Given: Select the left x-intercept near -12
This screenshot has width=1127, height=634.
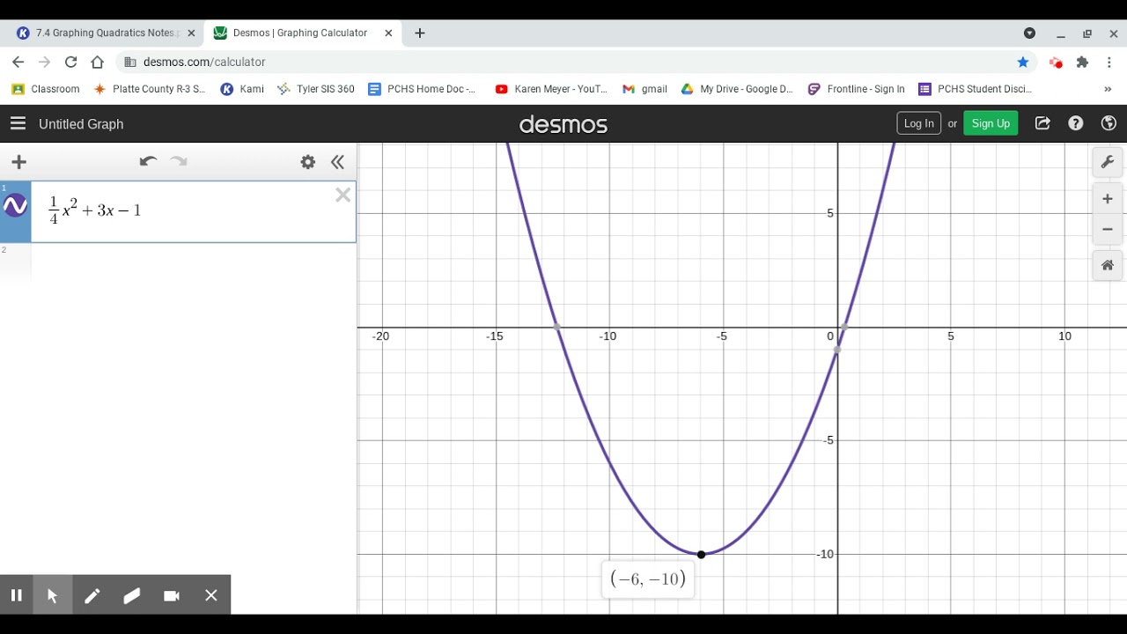Looking at the screenshot, I should [557, 328].
